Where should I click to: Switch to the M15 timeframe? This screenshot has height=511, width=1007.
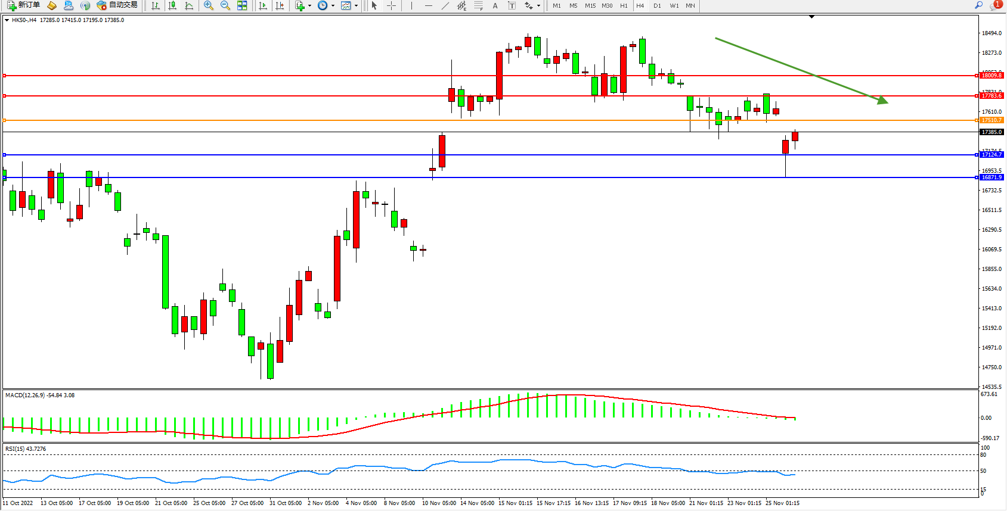pos(590,5)
